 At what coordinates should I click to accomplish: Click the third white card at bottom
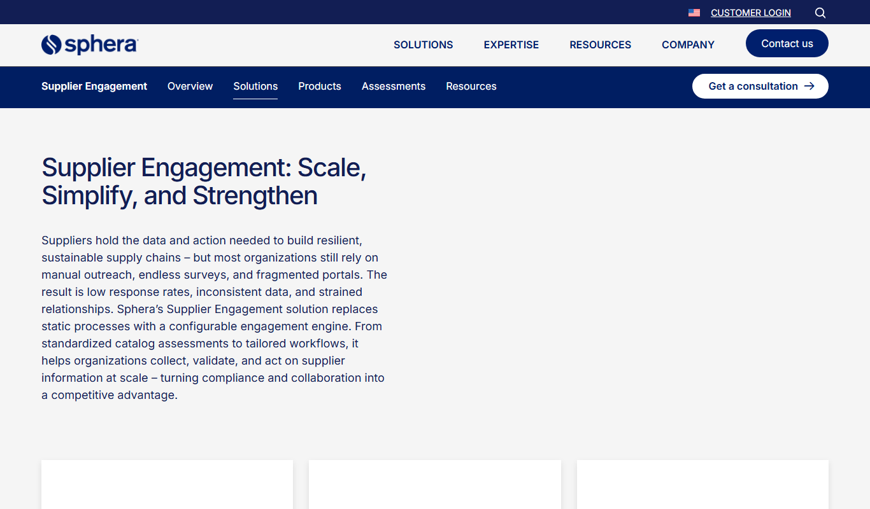702,484
